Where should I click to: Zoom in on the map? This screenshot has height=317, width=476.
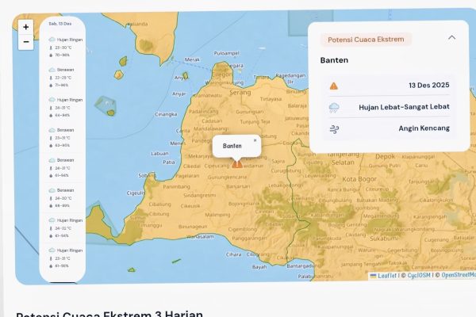pyautogui.click(x=26, y=27)
